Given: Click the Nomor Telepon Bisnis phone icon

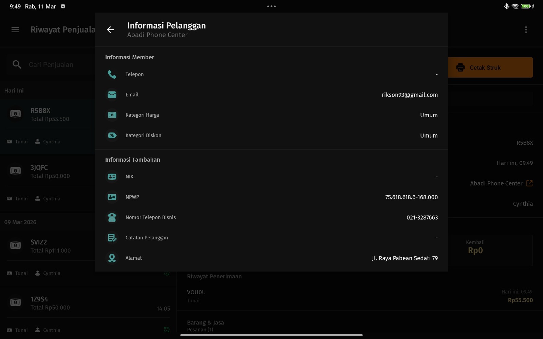Looking at the screenshot, I should coord(112,217).
